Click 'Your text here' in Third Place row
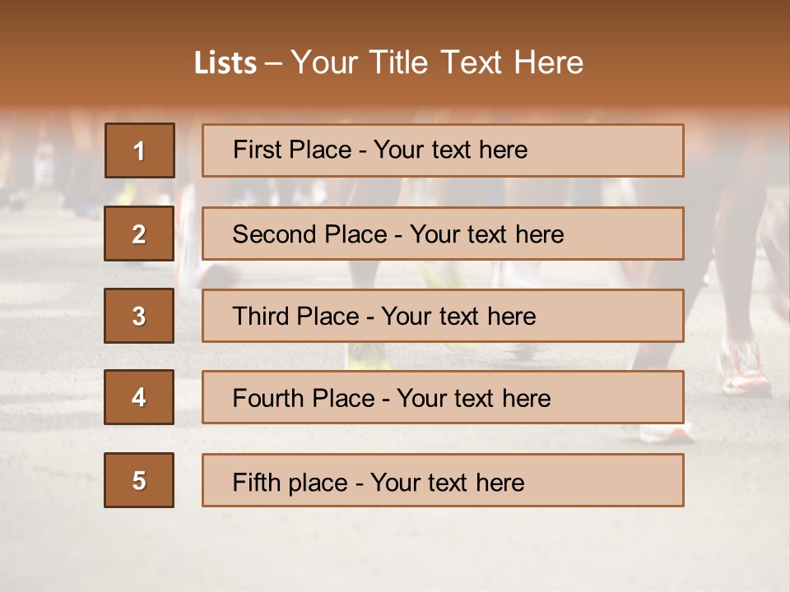Viewport: 790px width, 592px height. click(x=458, y=317)
